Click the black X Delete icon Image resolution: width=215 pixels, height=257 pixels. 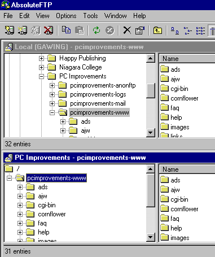pyautogui.click(x=127, y=30)
